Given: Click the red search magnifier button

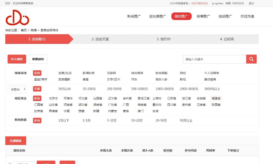Looking at the screenshot, I should [251, 59].
